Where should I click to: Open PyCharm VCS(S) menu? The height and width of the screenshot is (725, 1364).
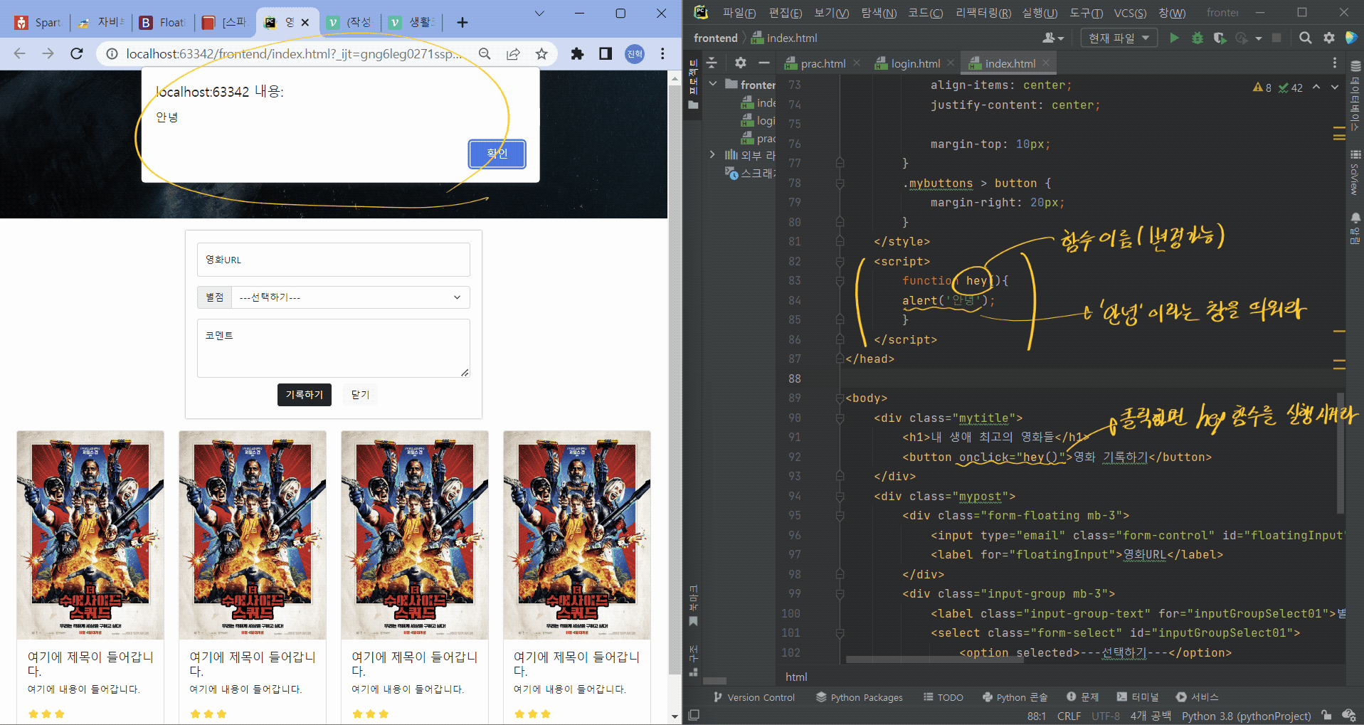pos(1130,13)
